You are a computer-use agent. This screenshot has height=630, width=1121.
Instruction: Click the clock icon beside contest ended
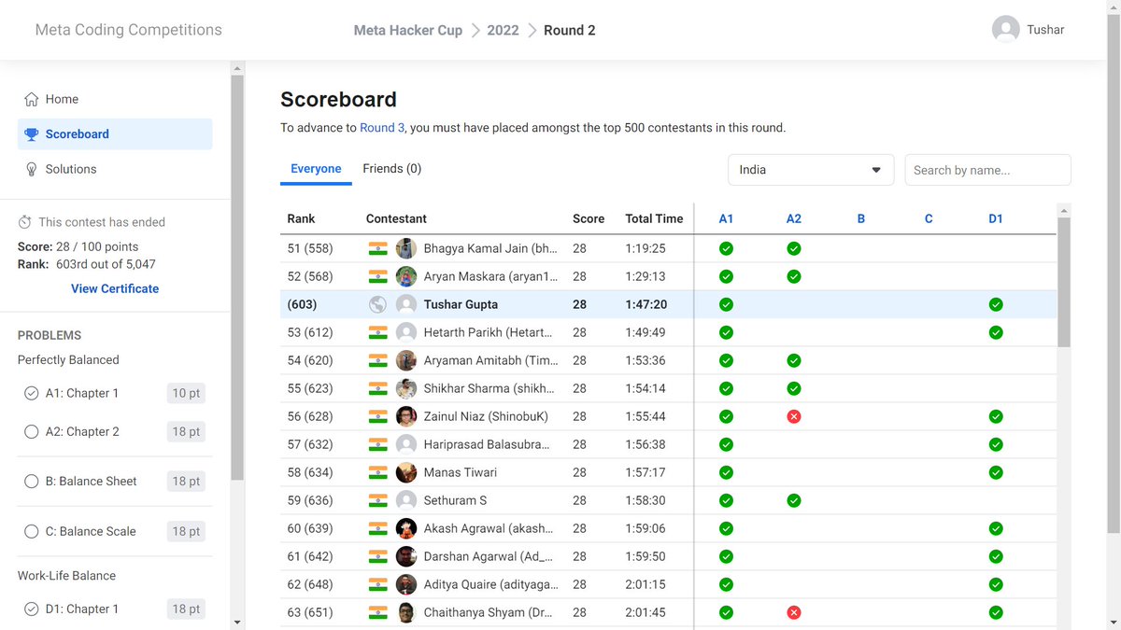click(x=25, y=222)
